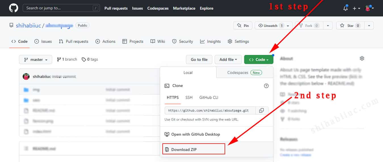Pin the repository
The image size is (383, 162).
click(x=243, y=25)
